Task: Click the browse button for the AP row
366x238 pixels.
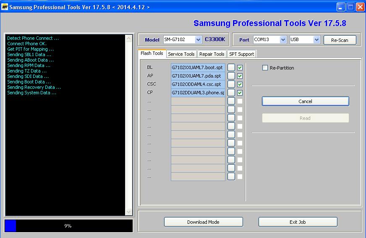Action: (x=231, y=76)
